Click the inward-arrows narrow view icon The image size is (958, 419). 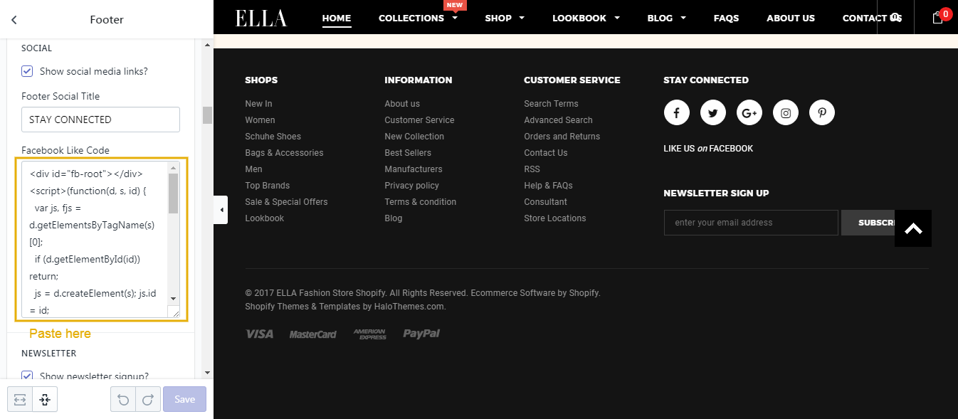click(45, 400)
